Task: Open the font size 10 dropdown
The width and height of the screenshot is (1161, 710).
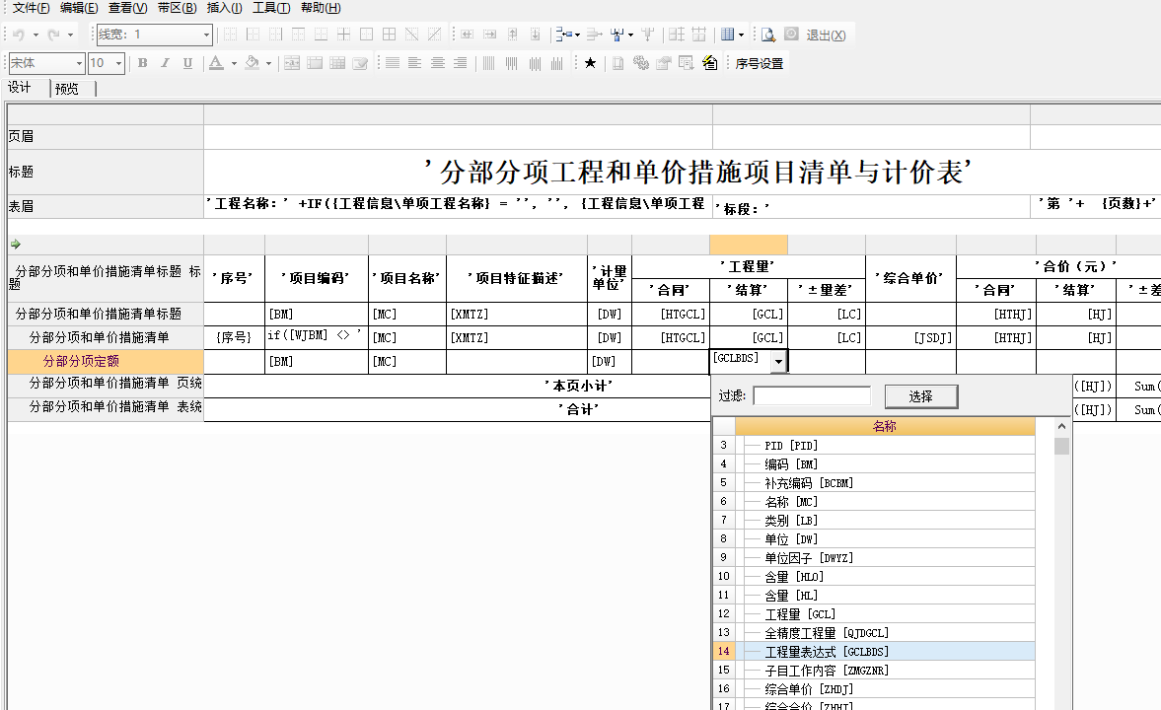Action: (118, 64)
